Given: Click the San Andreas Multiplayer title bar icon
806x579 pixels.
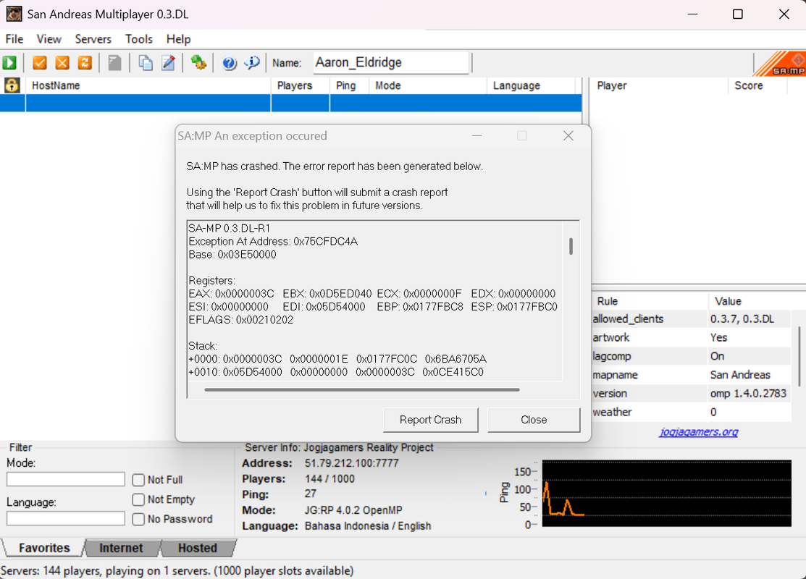Looking at the screenshot, I should [x=14, y=14].
